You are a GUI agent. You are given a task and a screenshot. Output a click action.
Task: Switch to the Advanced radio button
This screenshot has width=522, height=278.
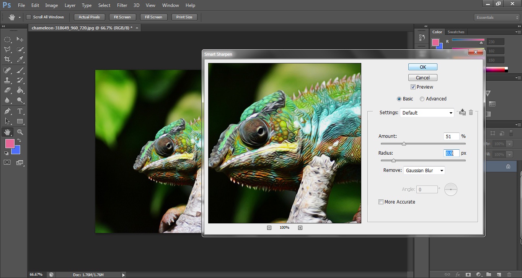[422, 99]
